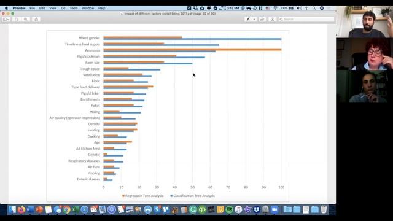Click the Mixed gender chart label

click(x=89, y=38)
